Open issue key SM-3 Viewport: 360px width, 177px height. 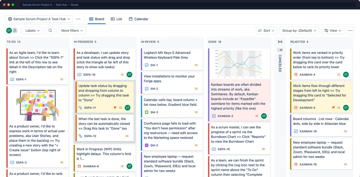coord(154,112)
